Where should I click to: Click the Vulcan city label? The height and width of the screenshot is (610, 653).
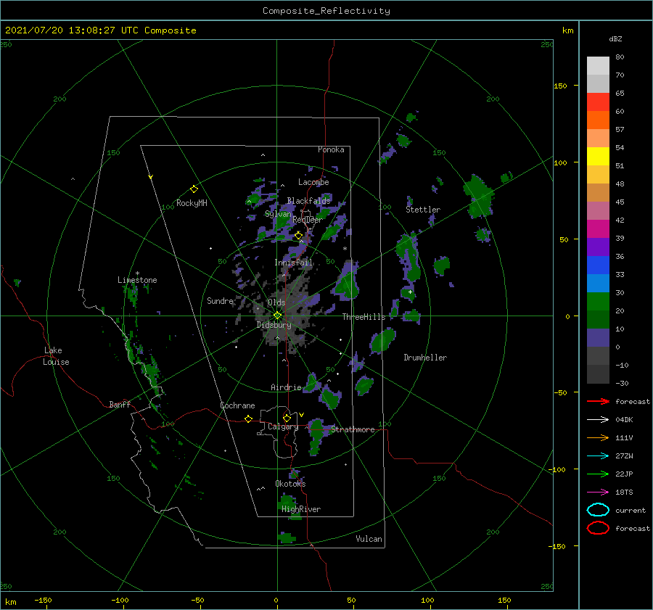pos(369,539)
